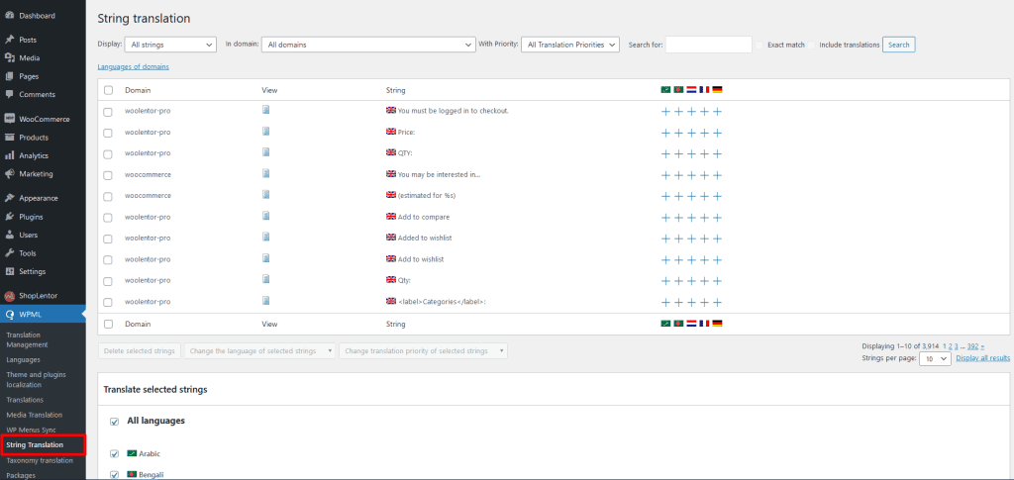Screen dimensions: 1014x480
Task: Add Dutch translation plus for '(estimated for %s)' row
Action: [x=691, y=196]
